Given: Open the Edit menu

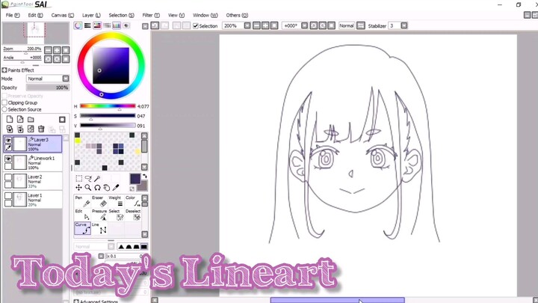Looking at the screenshot, I should point(35,15).
